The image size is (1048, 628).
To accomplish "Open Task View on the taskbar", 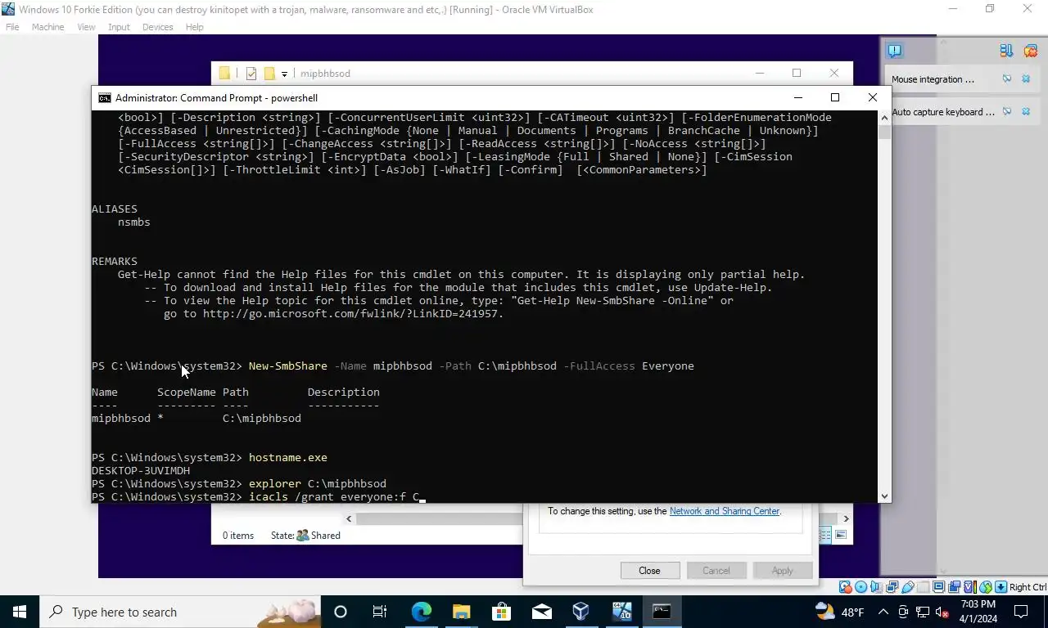I will tap(380, 612).
